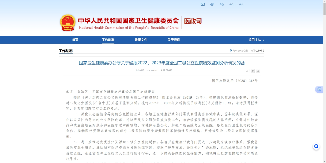Click the location pin icon in breadcrumb
The width and height of the screenshot is (326, 163).
(231, 51)
